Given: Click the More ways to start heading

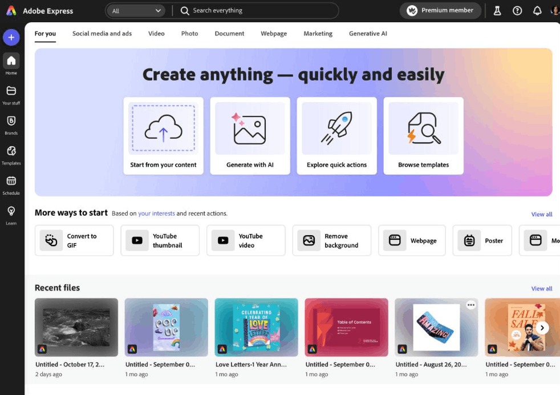Looking at the screenshot, I should click(71, 213).
